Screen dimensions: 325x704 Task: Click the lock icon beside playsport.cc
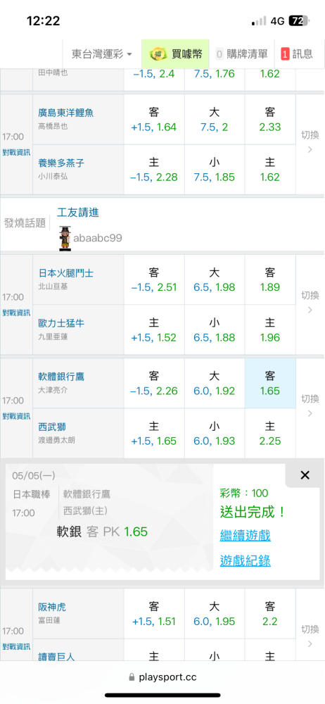tap(132, 677)
